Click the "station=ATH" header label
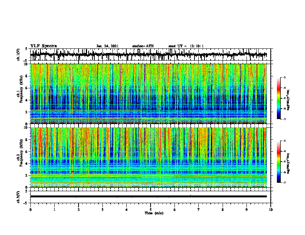Screen dimensions: 305x235 pos(143,46)
